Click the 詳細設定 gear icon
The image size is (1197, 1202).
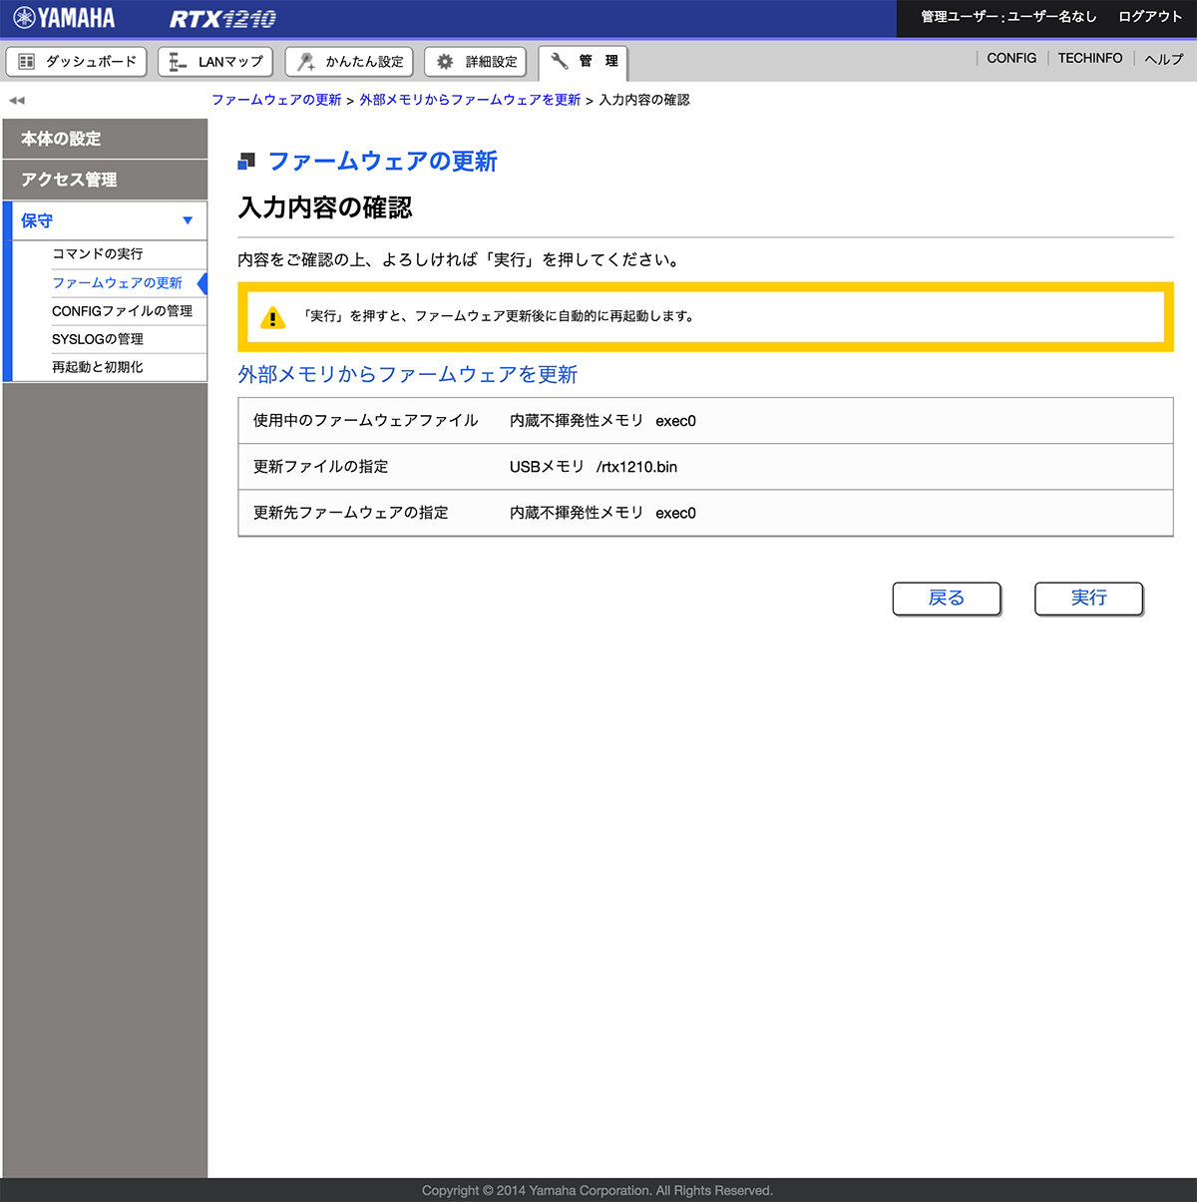445,62
